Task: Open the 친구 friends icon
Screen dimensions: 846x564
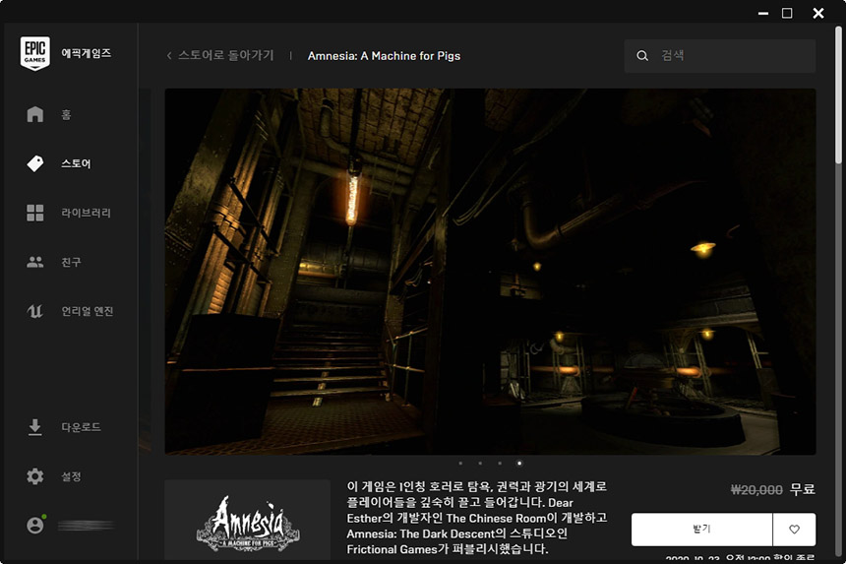Action: coord(35,262)
